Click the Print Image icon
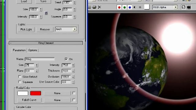The width and height of the screenshot is (196, 110). tap(94, 7)
